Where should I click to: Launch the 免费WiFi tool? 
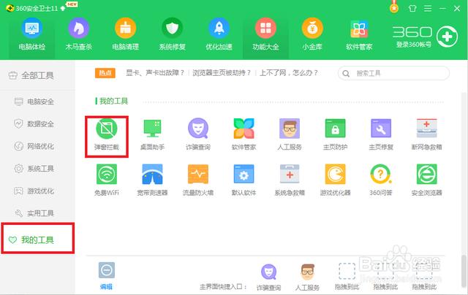coord(107,180)
